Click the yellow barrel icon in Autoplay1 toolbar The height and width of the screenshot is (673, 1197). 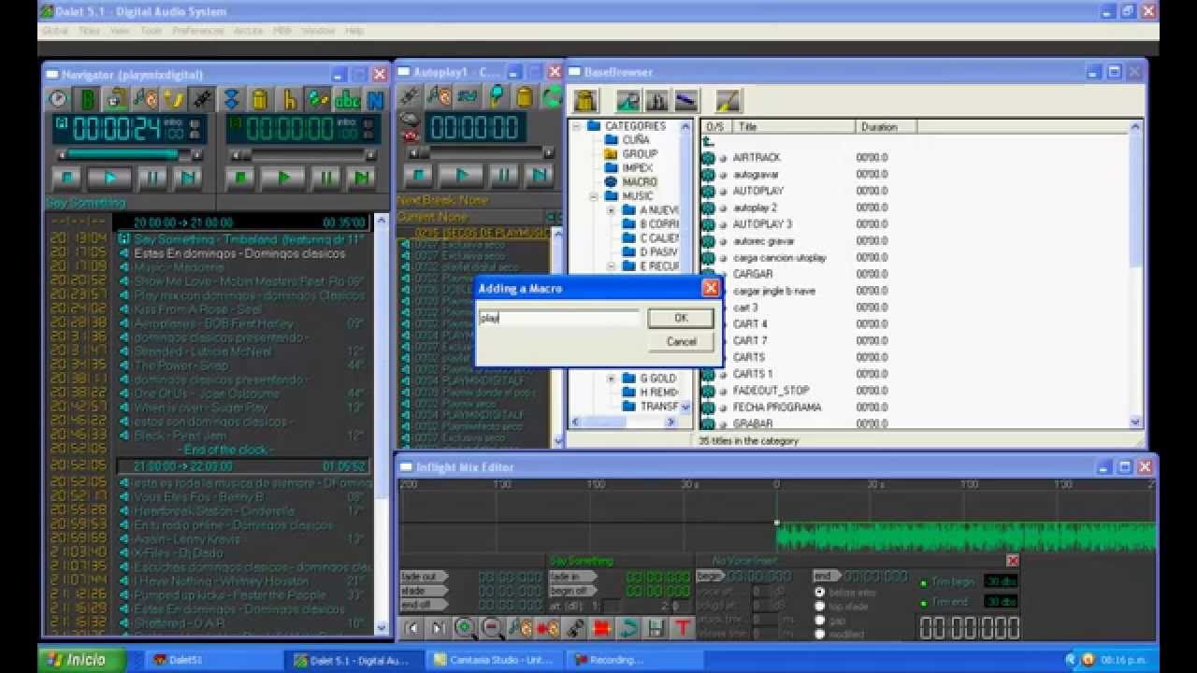[525, 95]
